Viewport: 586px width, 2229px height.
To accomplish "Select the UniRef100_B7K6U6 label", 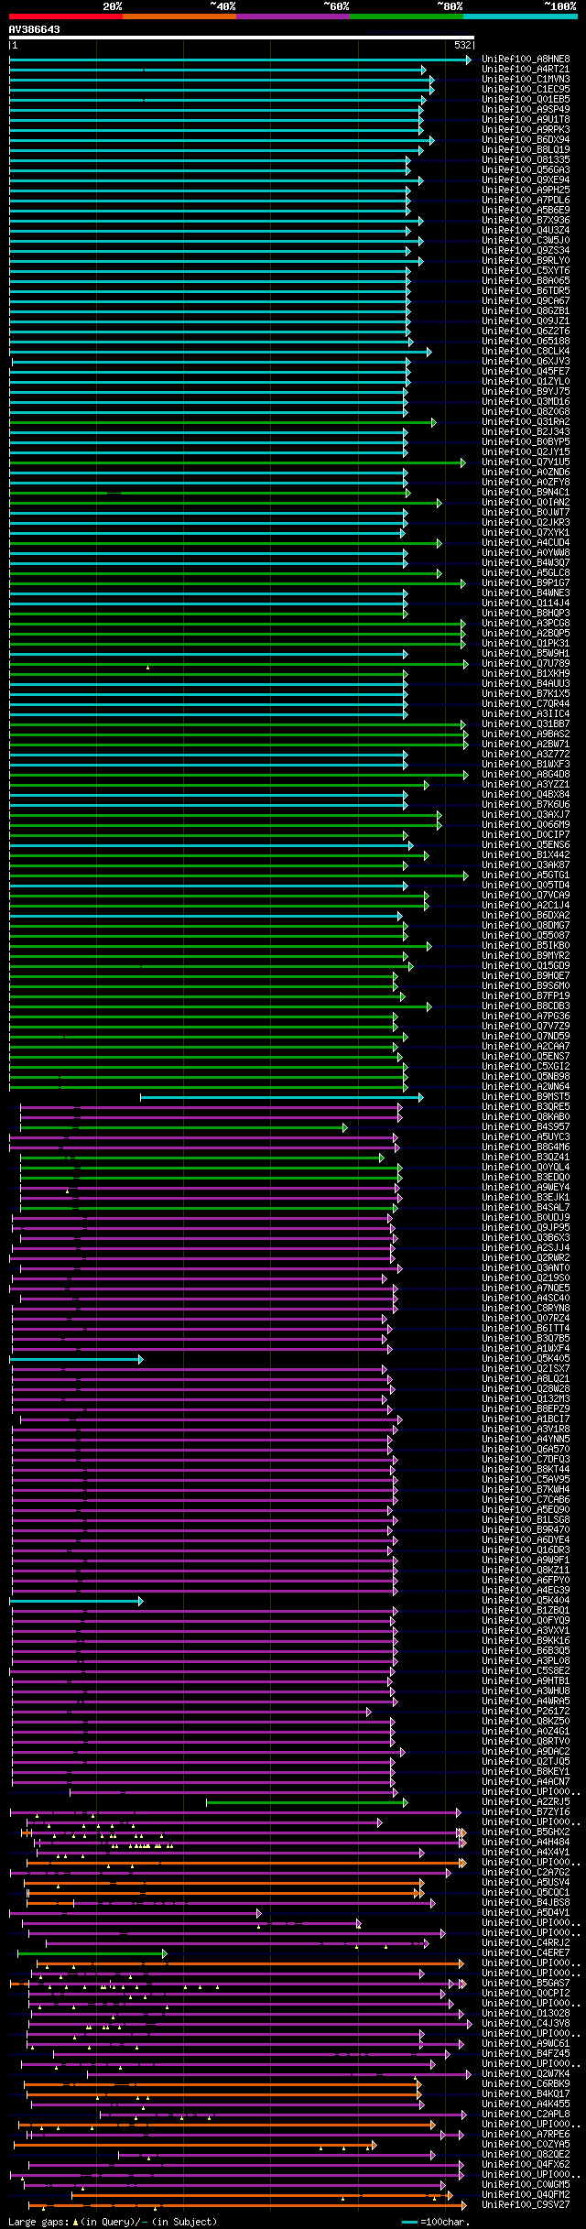I will [526, 805].
